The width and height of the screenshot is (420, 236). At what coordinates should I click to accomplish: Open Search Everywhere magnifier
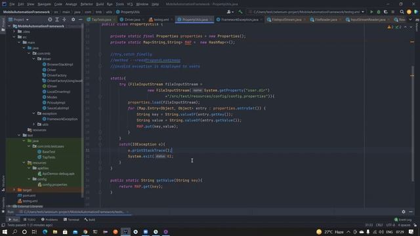tap(402, 12)
